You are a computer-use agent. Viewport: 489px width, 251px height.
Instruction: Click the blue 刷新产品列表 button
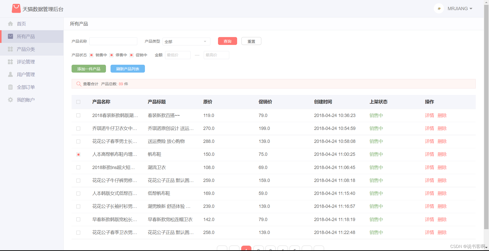coord(128,69)
